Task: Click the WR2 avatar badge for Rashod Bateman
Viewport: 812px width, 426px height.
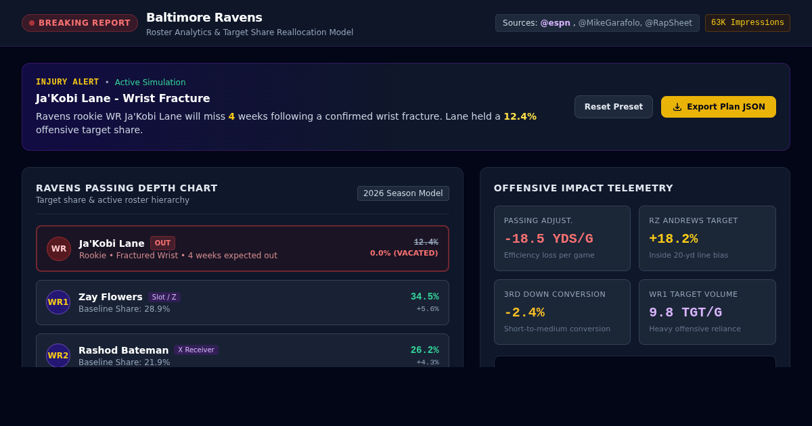Action: tap(58, 356)
